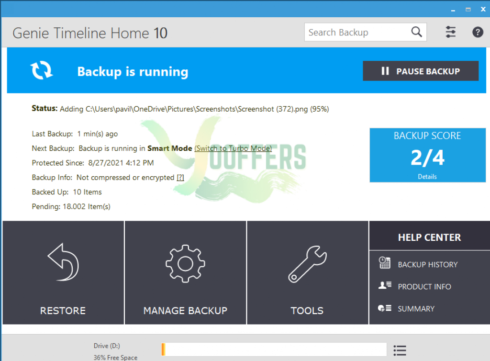Maximize the Genie Timeline window
This screenshot has width=490, height=361.
[468, 10]
